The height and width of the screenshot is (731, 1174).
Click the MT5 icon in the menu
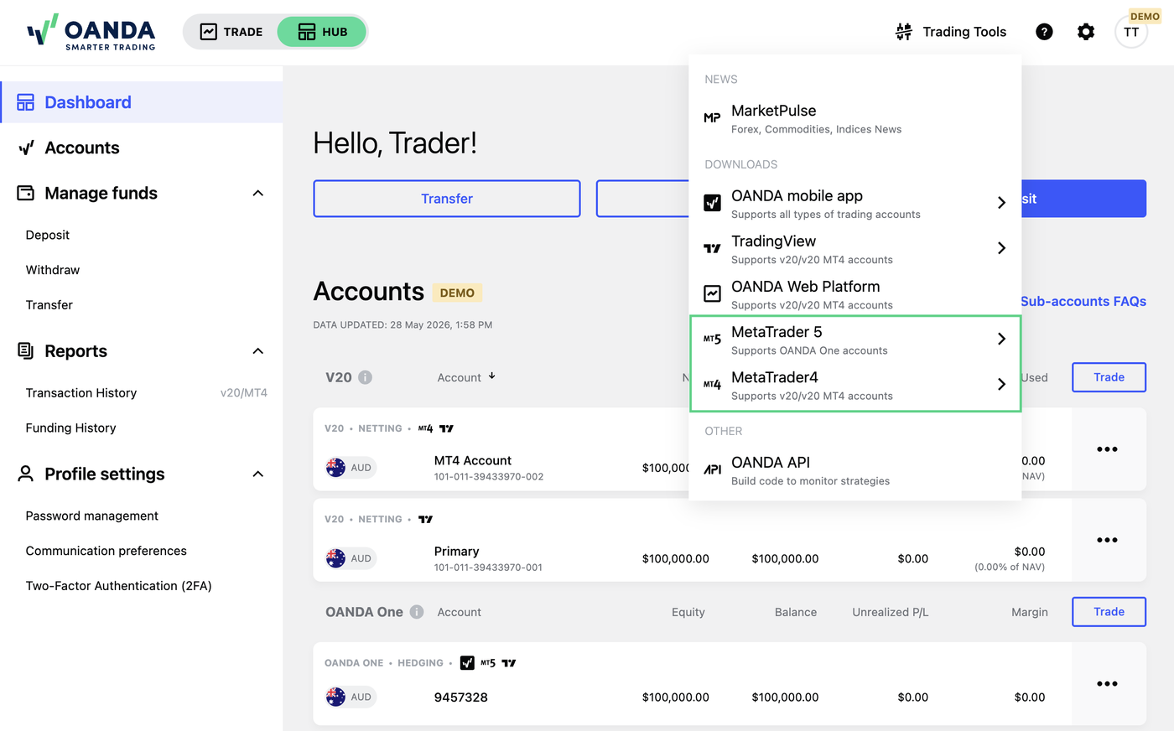(712, 339)
